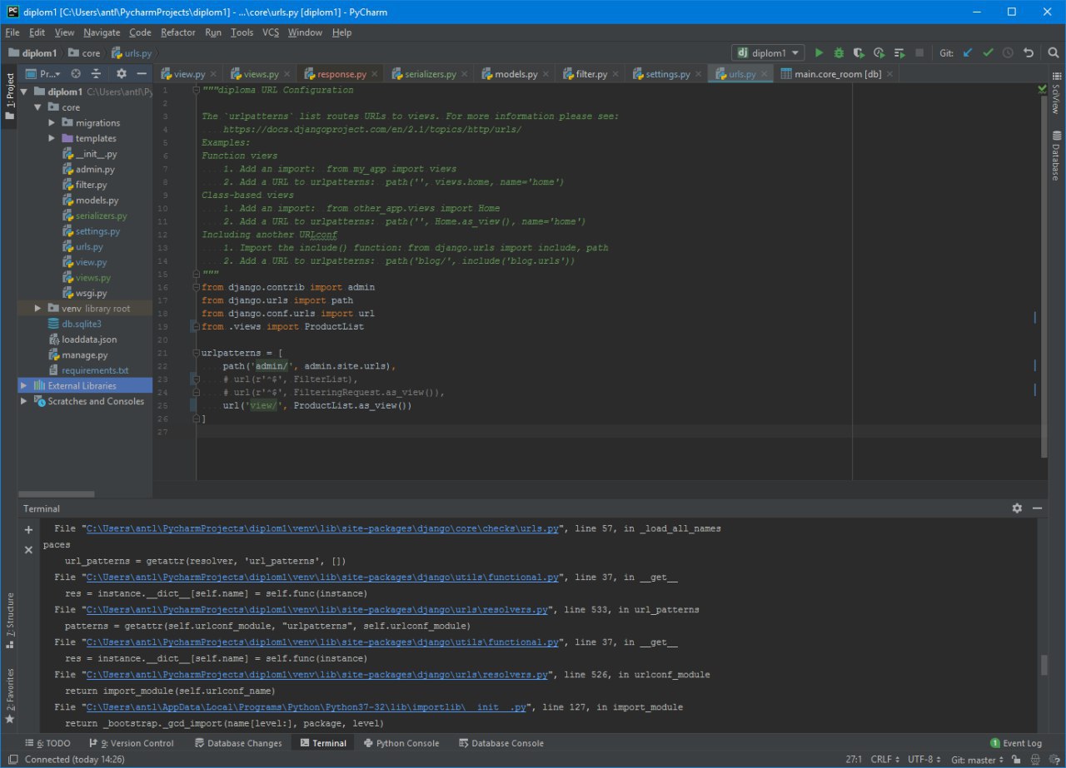Expand the migrations folder

pyautogui.click(x=52, y=123)
